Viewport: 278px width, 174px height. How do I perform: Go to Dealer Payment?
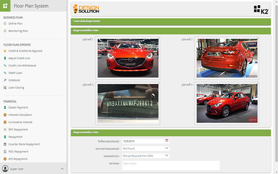(18, 107)
